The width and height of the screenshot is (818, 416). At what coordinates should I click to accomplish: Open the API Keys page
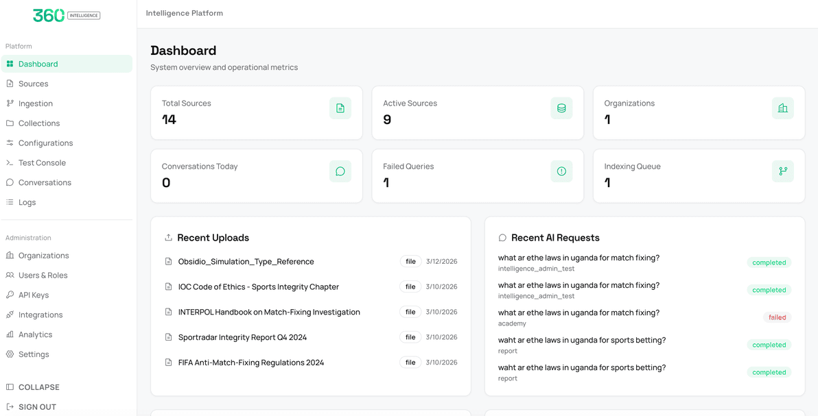click(67, 295)
